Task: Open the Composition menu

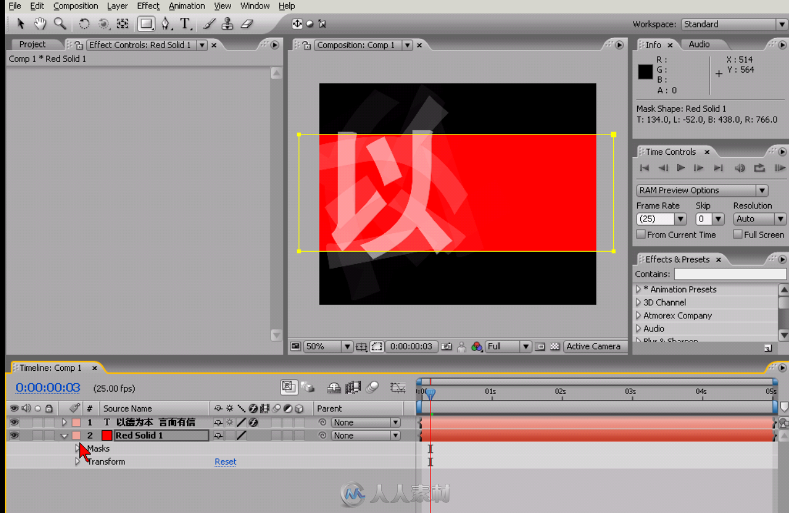Action: coord(76,6)
